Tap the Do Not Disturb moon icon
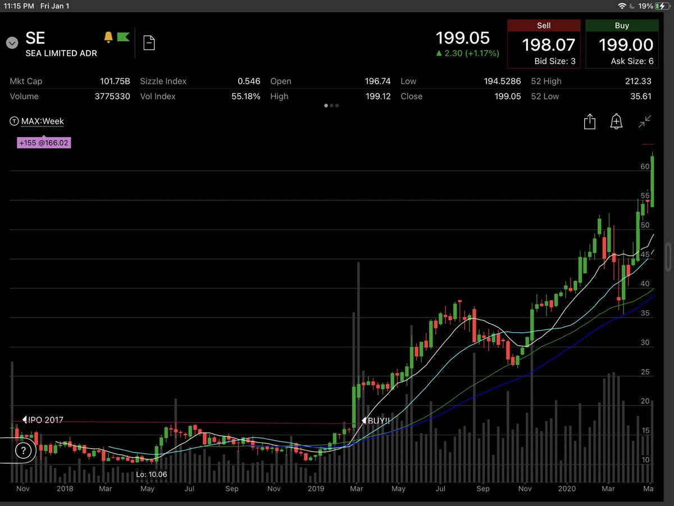The image size is (674, 506). [x=633, y=6]
